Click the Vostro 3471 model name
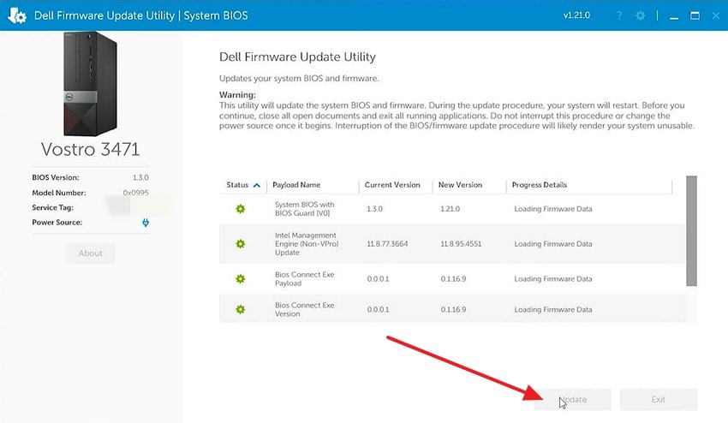Screen dimensions: 728x423 click(x=90, y=150)
